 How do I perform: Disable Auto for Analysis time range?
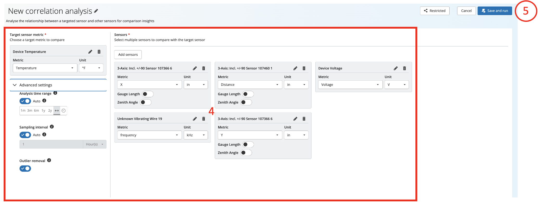click(25, 101)
